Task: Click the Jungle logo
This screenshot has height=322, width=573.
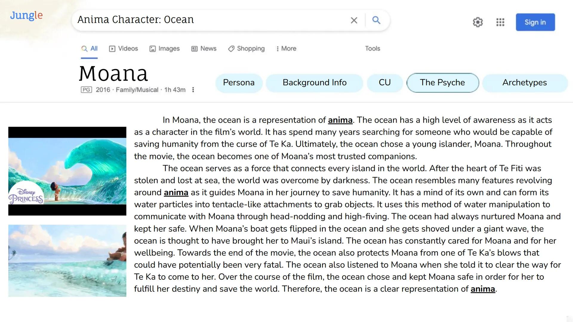Action: pos(26,16)
